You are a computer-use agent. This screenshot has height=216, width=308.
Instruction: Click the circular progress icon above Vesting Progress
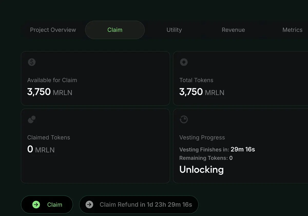[184, 119]
